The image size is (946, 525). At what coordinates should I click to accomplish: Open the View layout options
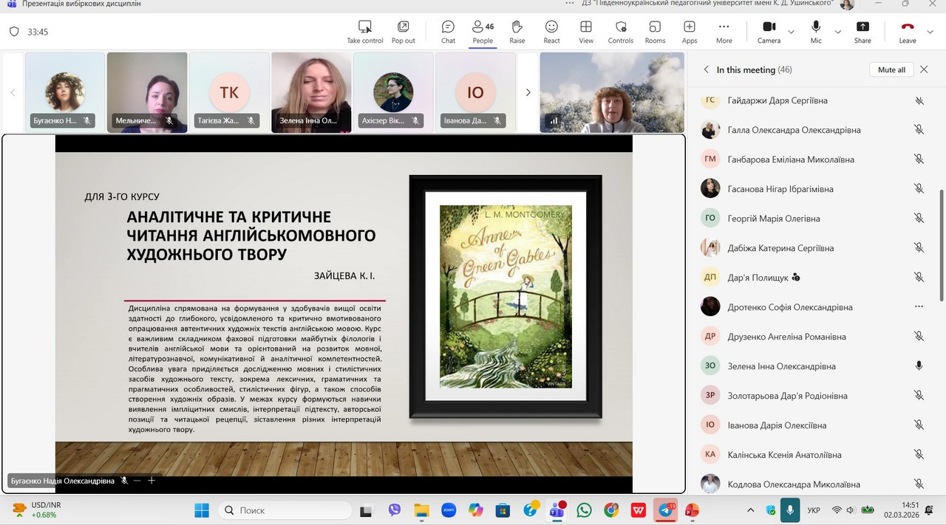click(x=586, y=31)
